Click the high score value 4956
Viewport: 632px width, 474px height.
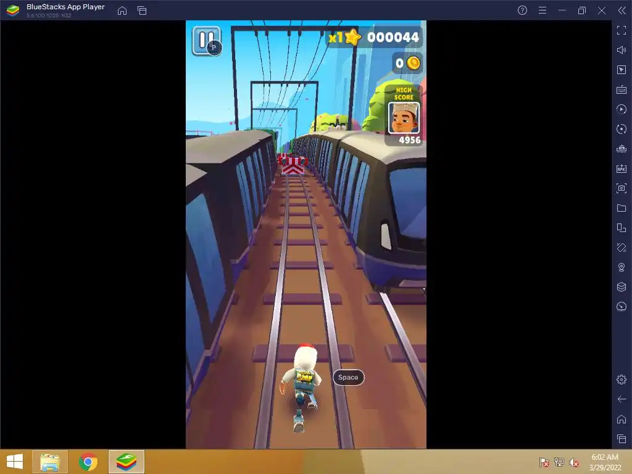pos(410,140)
